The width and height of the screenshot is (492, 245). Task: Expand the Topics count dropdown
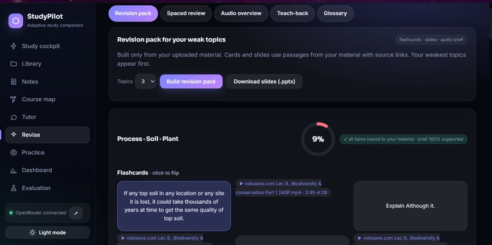(x=146, y=82)
